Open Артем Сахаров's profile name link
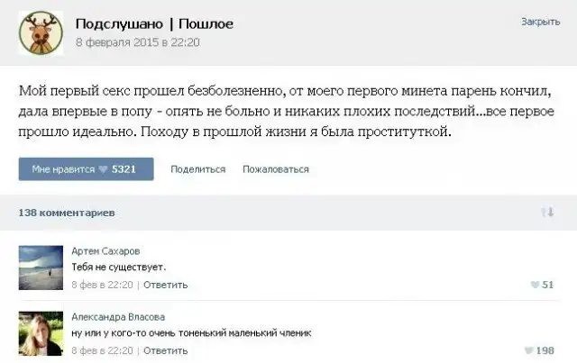Viewport: 577px width, 363px height. click(x=105, y=251)
